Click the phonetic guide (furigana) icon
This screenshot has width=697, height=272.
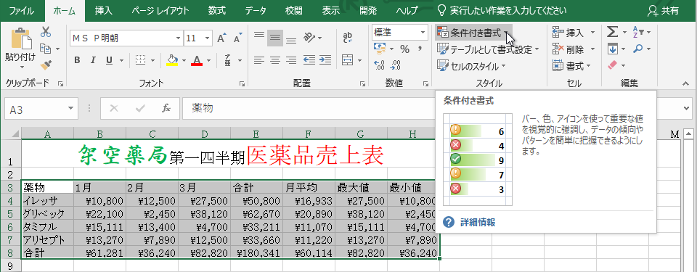point(228,60)
